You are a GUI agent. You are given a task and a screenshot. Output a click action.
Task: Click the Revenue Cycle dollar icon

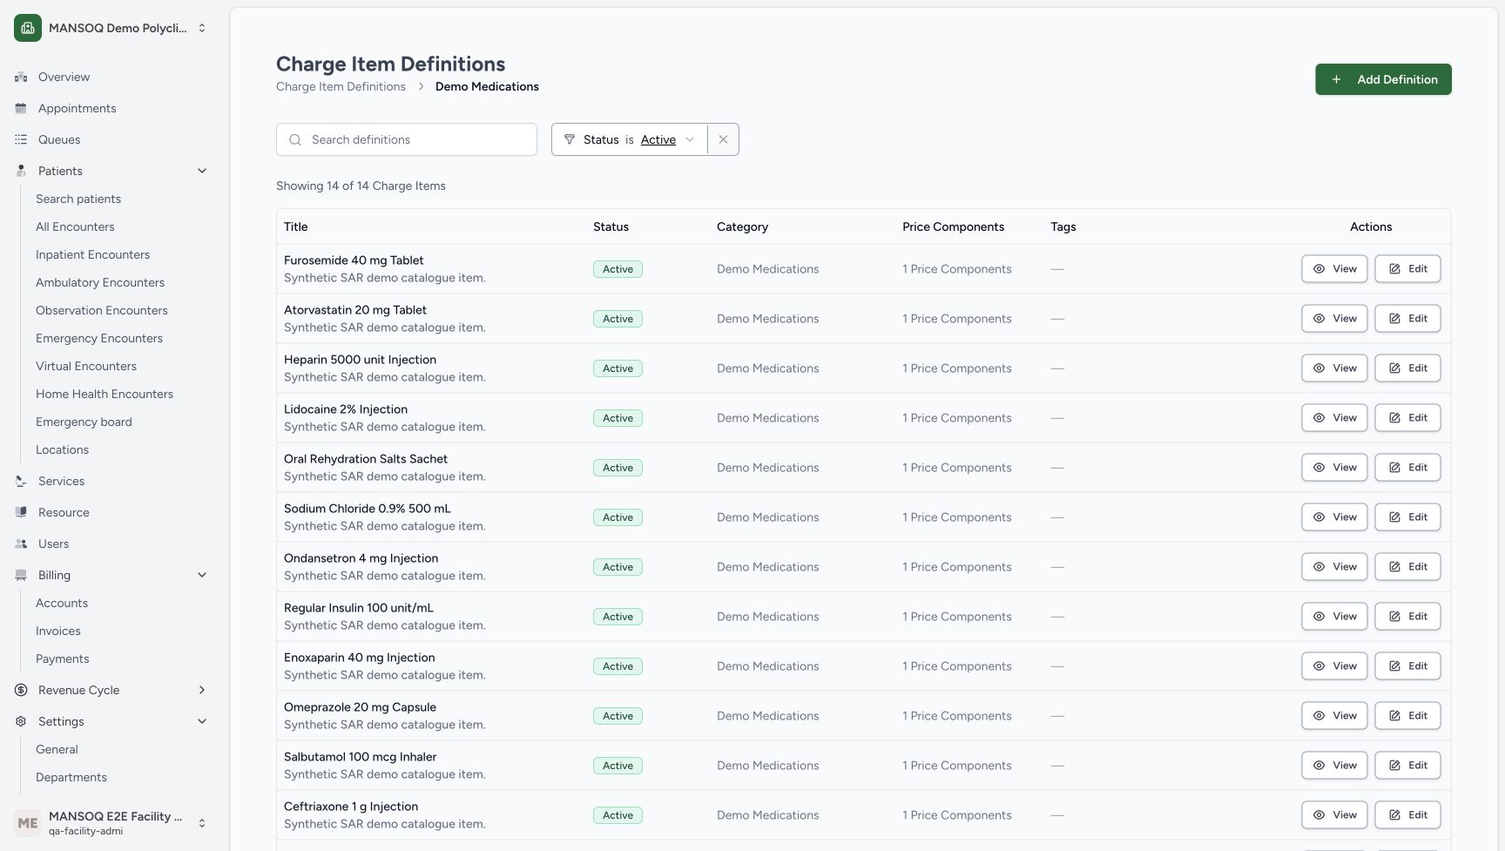[x=21, y=690]
